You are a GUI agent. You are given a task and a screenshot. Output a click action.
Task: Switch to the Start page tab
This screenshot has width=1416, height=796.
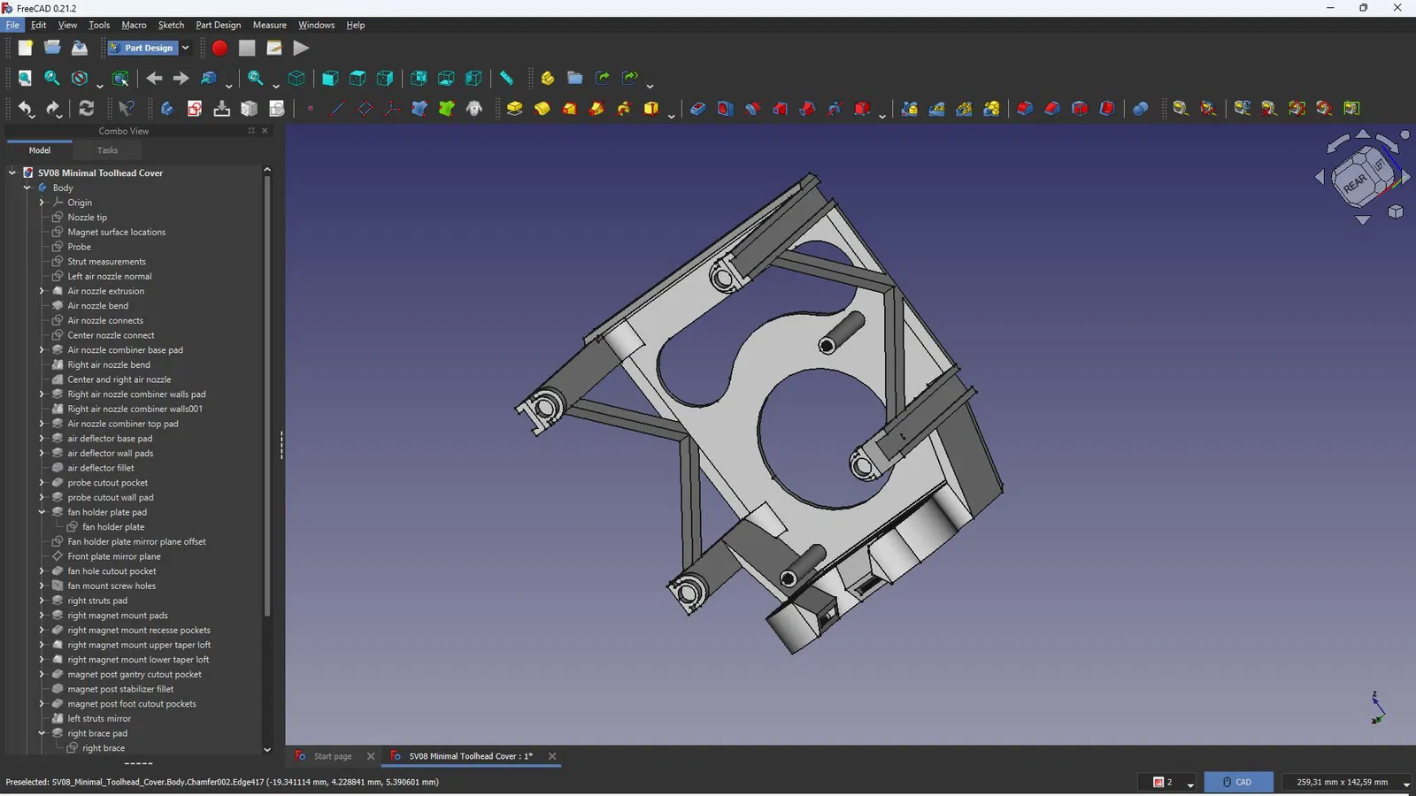333,756
